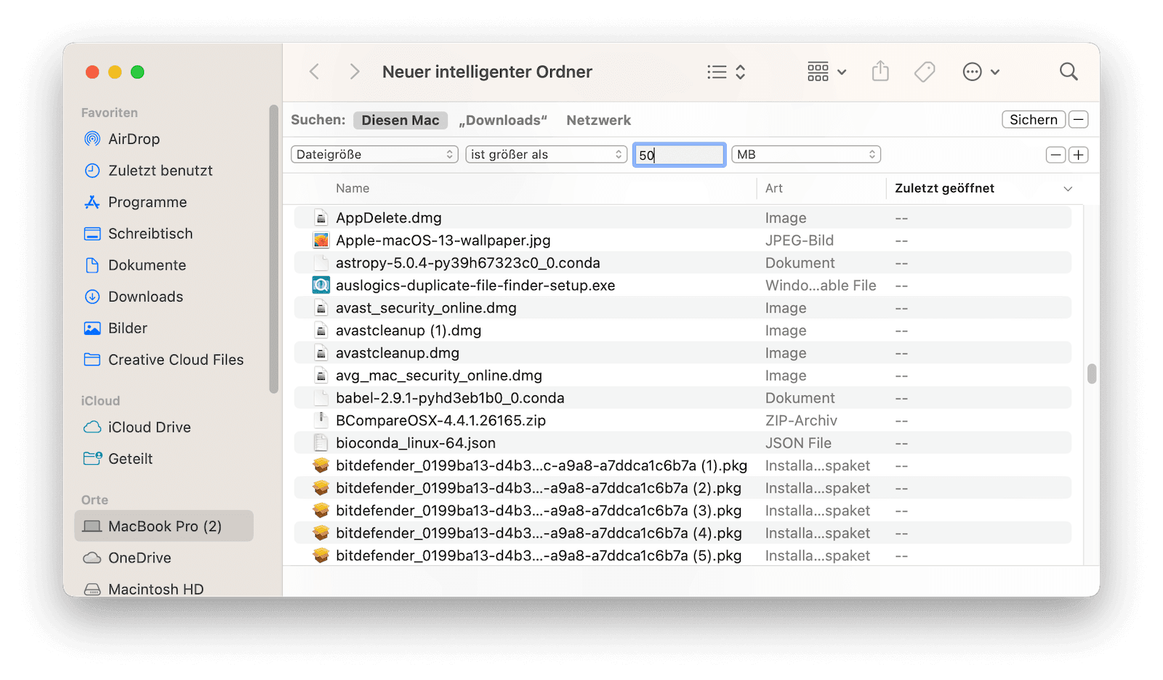The width and height of the screenshot is (1163, 680).
Task: Start a search with the magnifier icon
Action: click(x=1068, y=71)
